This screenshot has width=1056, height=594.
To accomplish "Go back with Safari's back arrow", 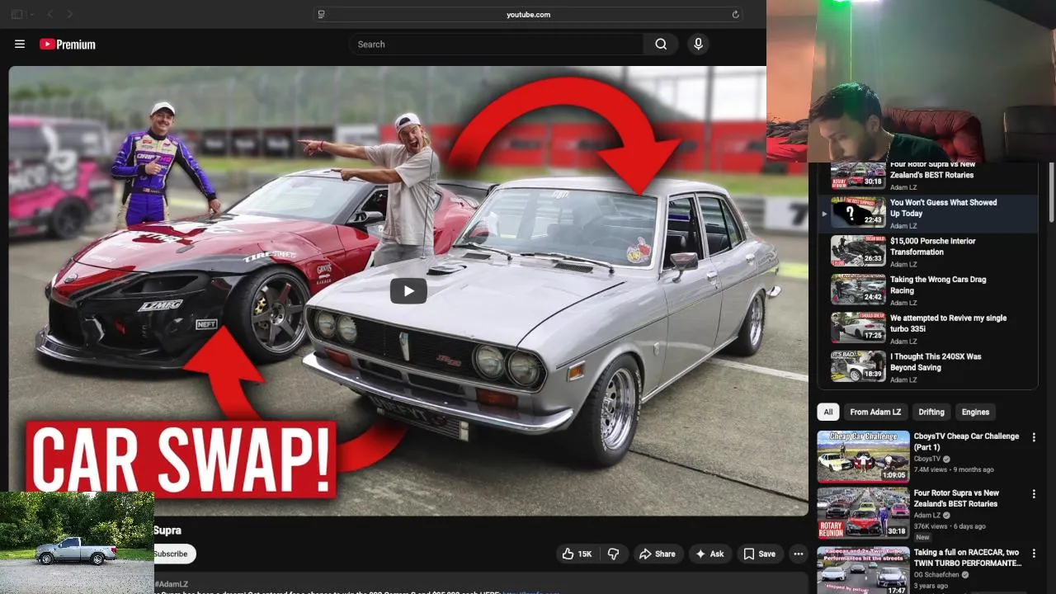I will coord(50,14).
